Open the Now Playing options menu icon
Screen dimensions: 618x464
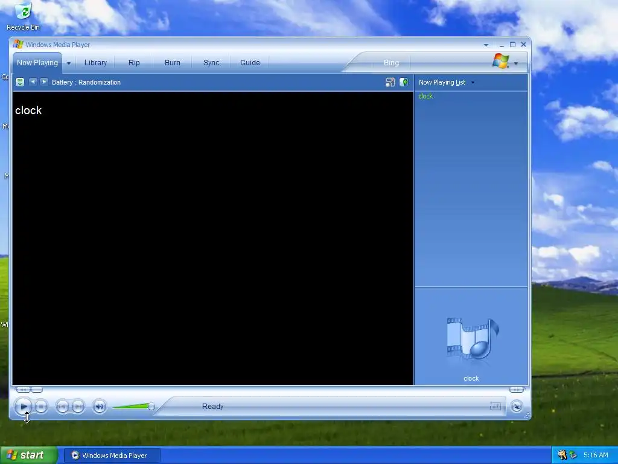[x=20, y=82]
